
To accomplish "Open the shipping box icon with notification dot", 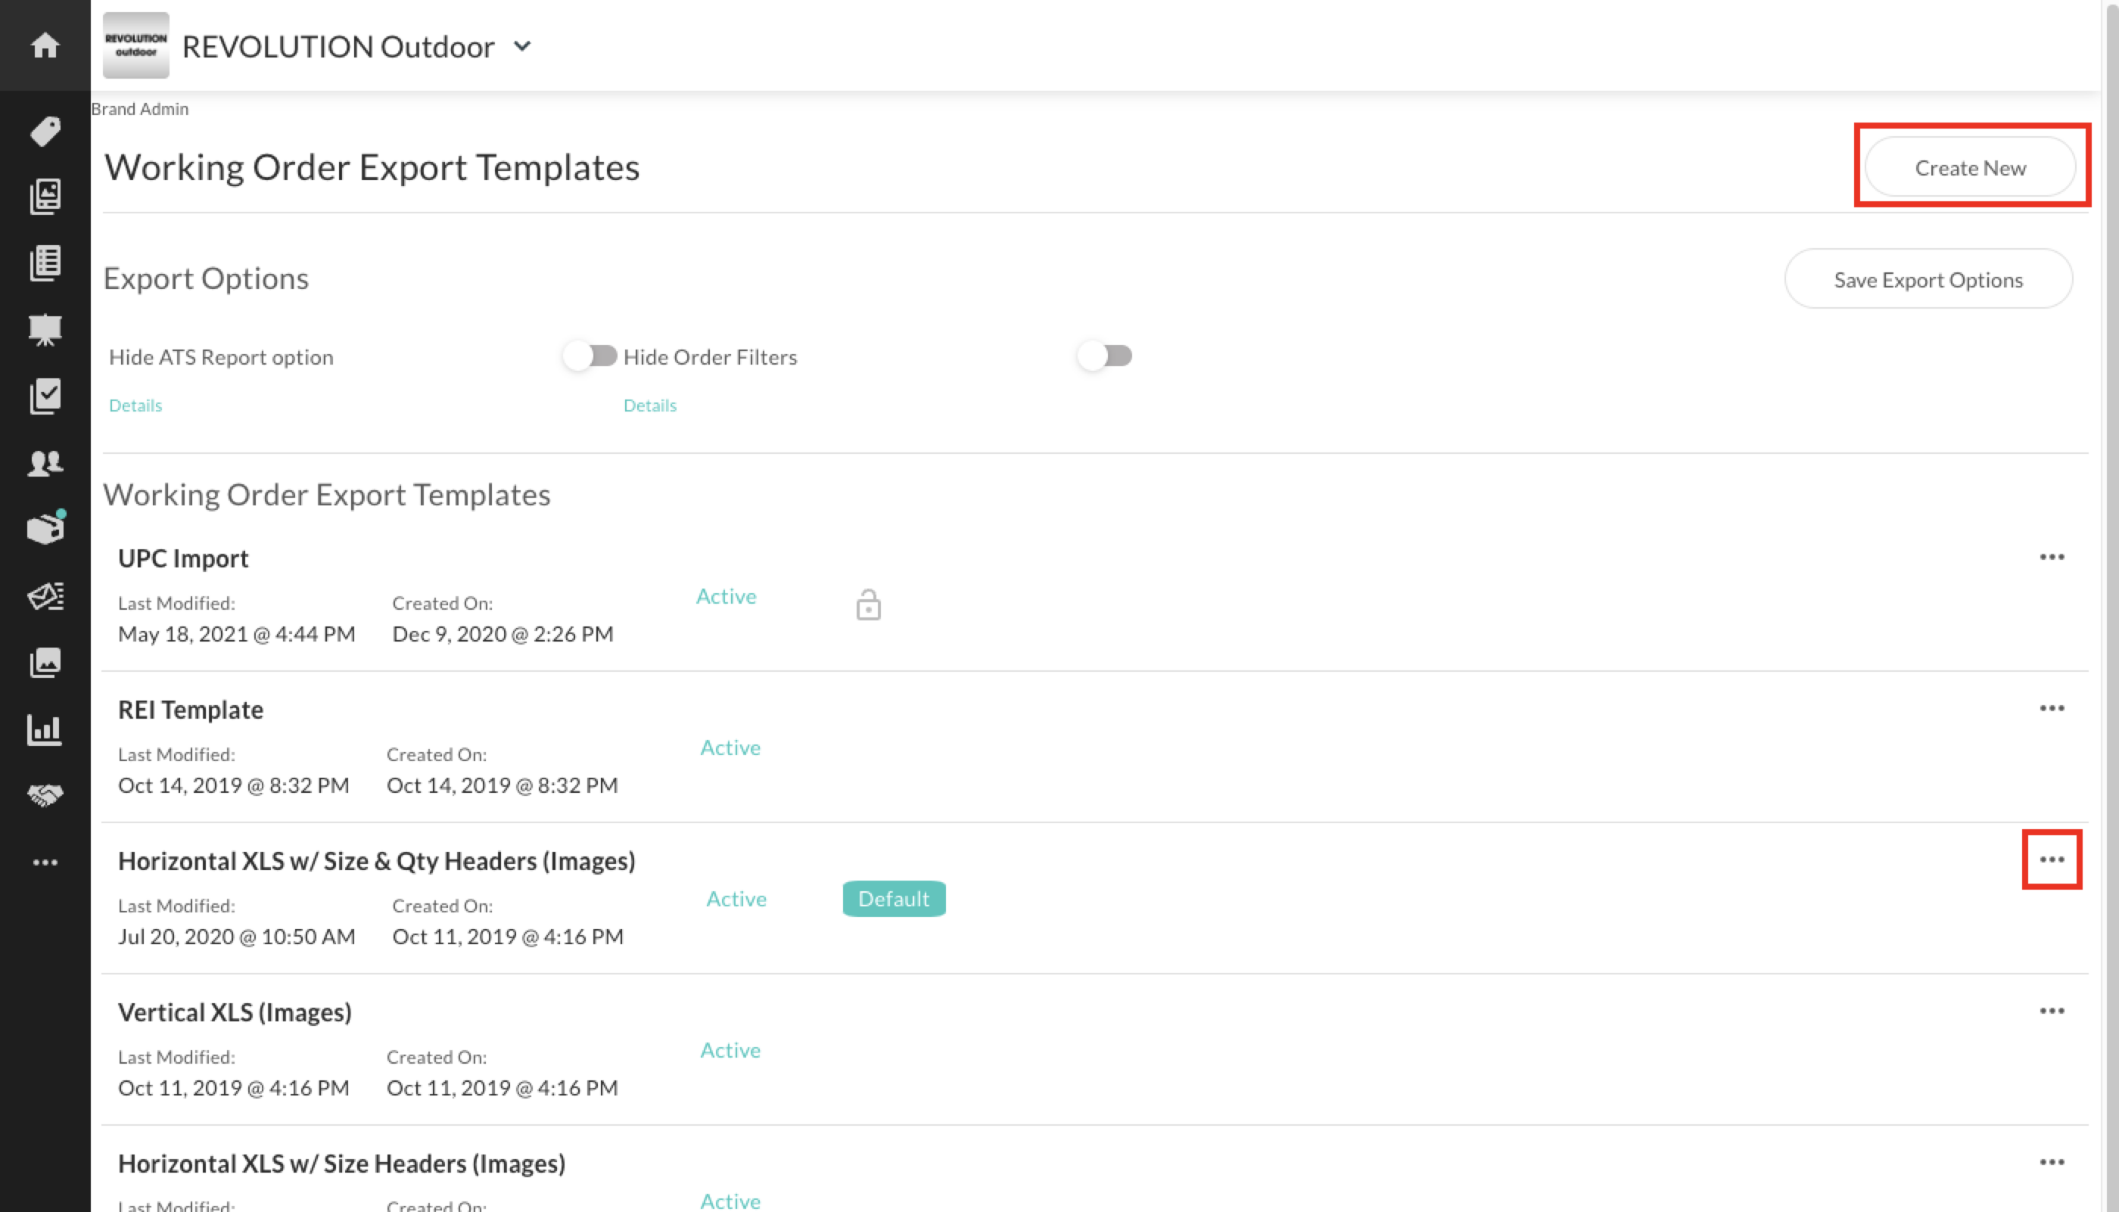I will pos(45,528).
